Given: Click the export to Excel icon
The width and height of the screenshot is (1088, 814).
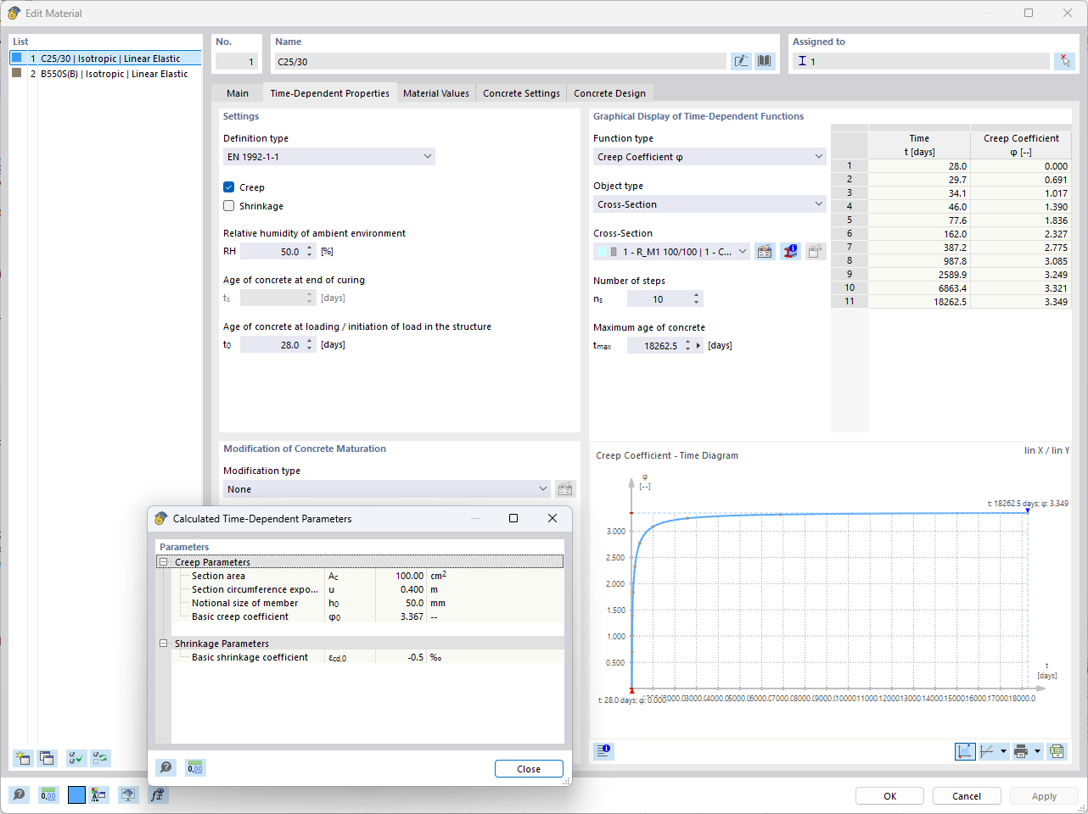Looking at the screenshot, I should (x=1057, y=751).
